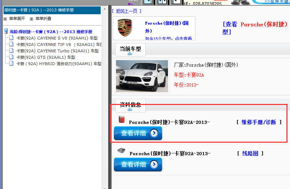Click the gray module icon for 线路图
This screenshot has height=189, width=290.
121,151
